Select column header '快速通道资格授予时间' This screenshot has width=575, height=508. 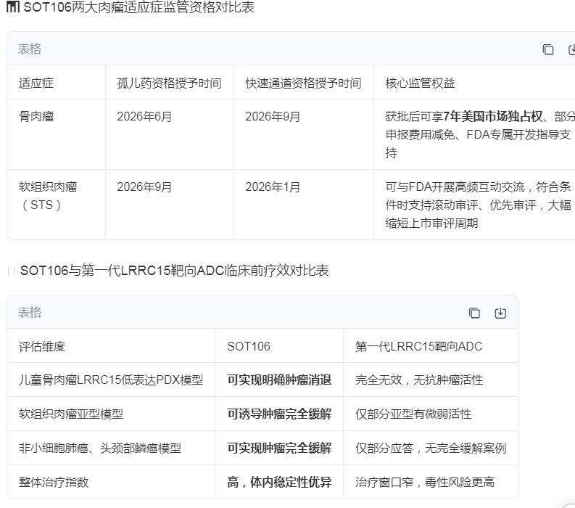(x=303, y=83)
